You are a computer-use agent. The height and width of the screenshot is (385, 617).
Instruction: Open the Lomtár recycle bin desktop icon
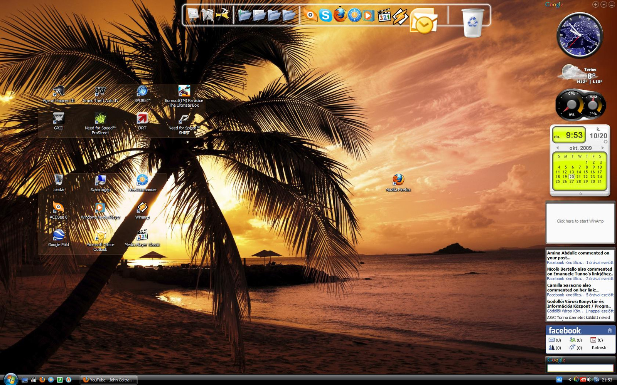(59, 183)
